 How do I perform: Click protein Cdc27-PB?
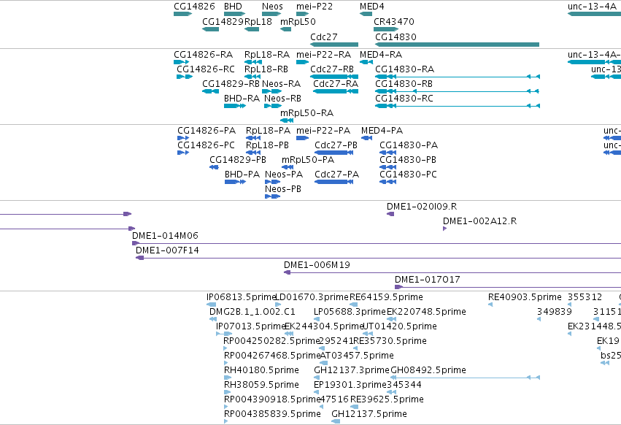tap(334, 153)
